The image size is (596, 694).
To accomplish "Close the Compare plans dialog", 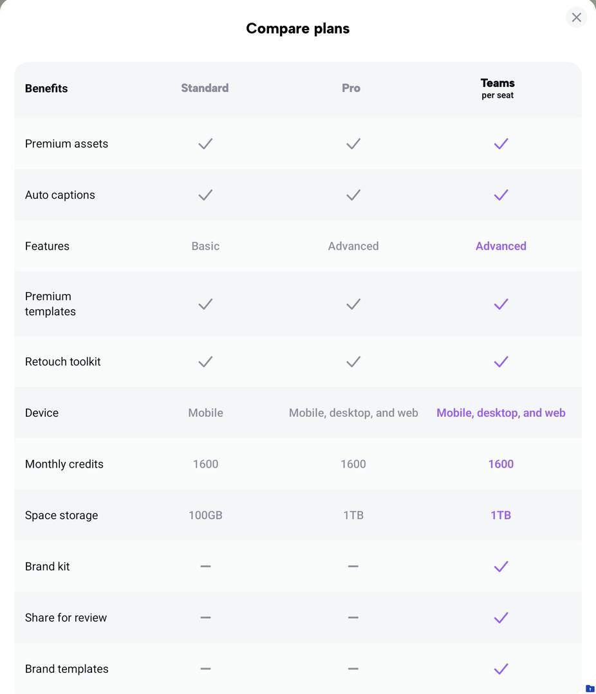I will click(576, 17).
